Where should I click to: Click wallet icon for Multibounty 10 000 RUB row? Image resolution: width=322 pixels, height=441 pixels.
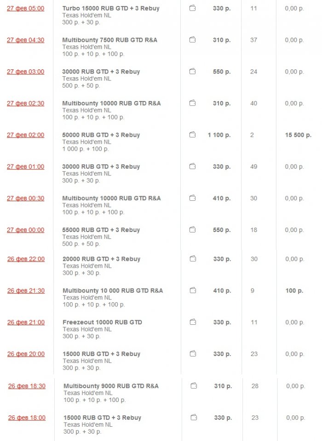pos(193,290)
